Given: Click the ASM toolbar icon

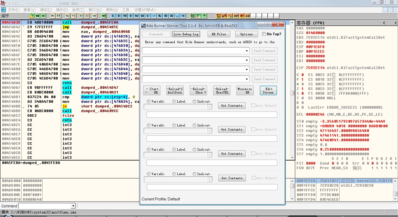Looking at the screenshot, I should pyautogui.click(x=247, y=16).
